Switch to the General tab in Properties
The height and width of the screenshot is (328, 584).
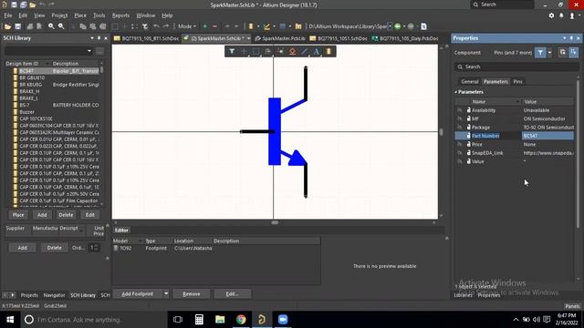(469, 81)
